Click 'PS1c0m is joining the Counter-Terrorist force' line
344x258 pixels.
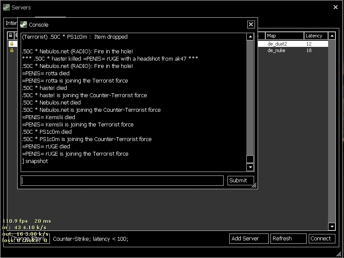pos(87,139)
